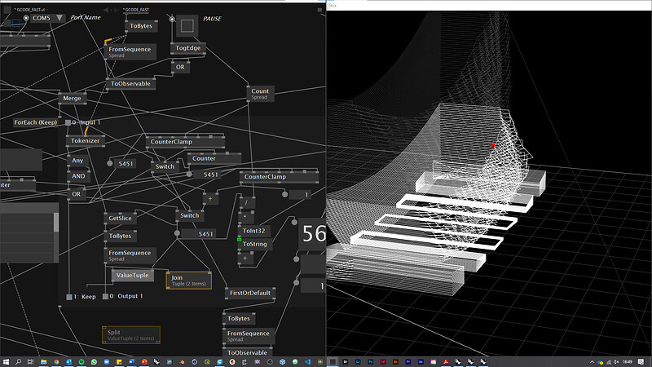The image size is (652, 367).
Task: Open Adobe Lightroom from the taskbar
Action: [358, 362]
